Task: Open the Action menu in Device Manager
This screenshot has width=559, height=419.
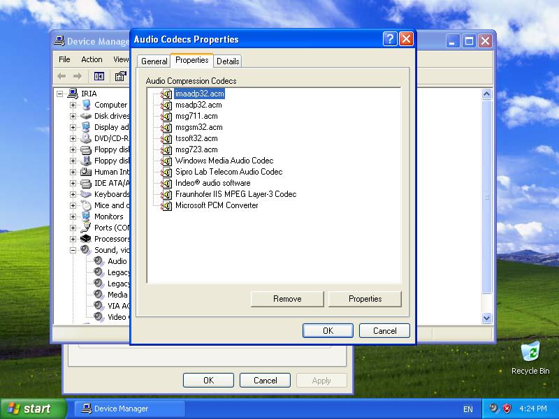Action: point(92,59)
